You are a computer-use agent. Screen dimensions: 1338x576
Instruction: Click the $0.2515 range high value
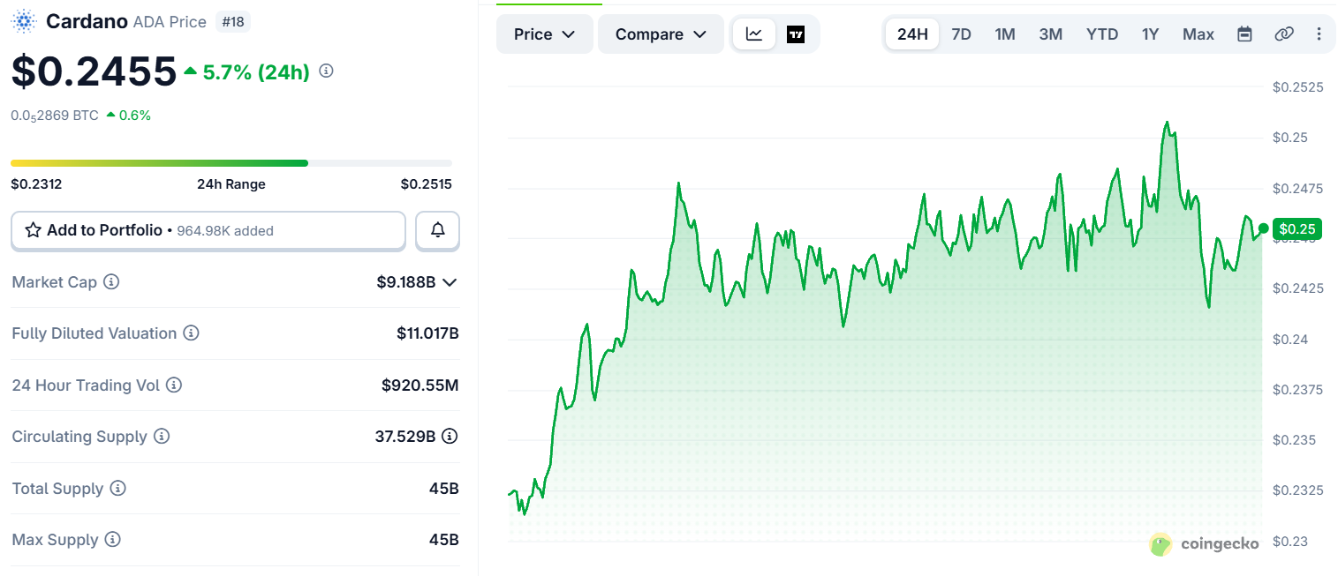pyautogui.click(x=427, y=184)
